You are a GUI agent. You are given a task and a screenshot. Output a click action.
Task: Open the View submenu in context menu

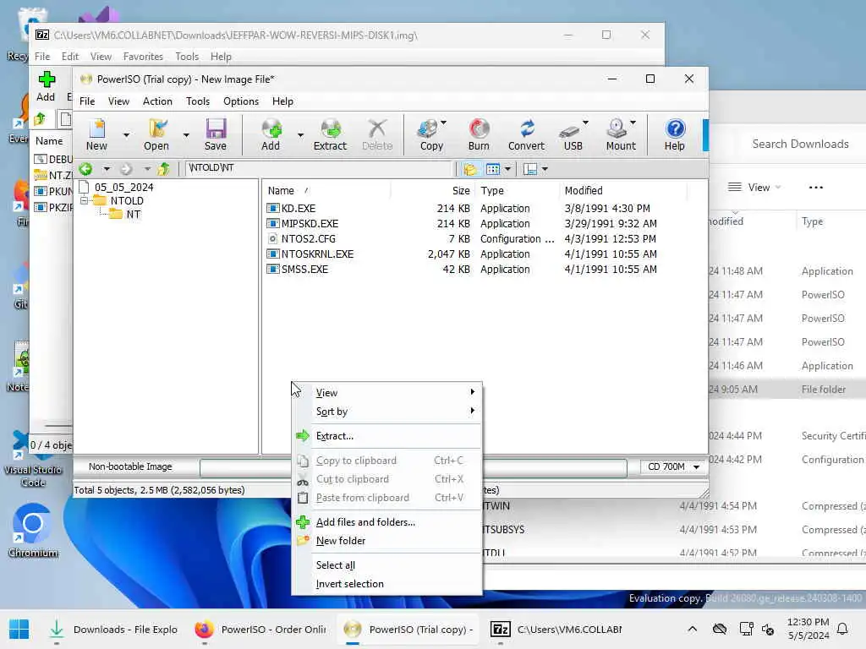point(386,392)
